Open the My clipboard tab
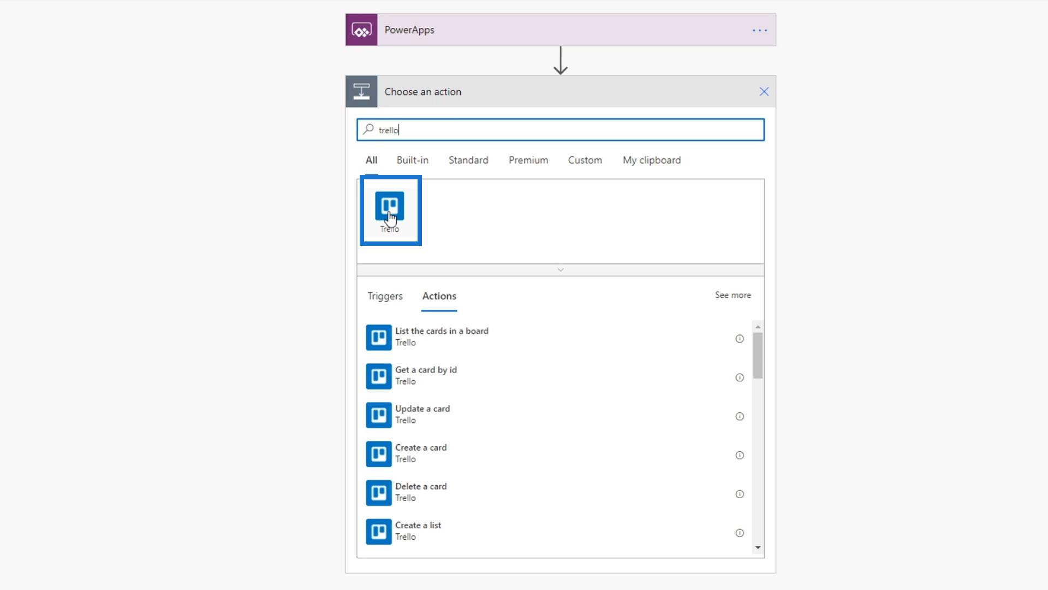This screenshot has height=590, width=1048. pyautogui.click(x=651, y=160)
